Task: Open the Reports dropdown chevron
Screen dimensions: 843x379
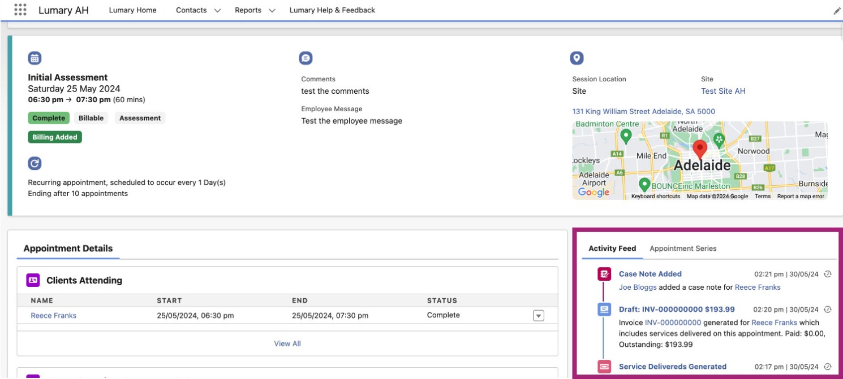Action: point(272,10)
